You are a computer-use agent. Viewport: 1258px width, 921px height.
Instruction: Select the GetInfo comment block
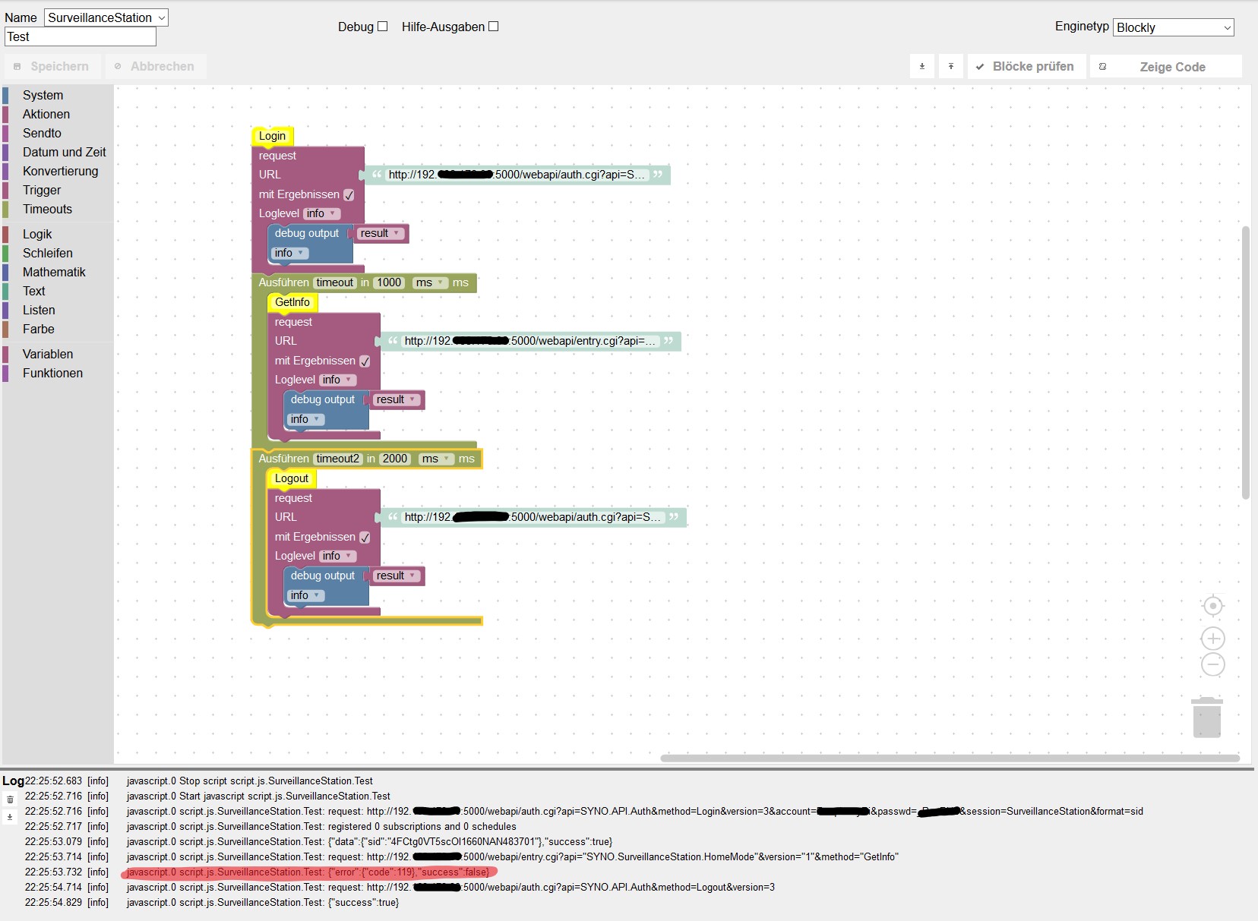(x=292, y=302)
